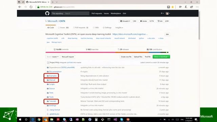Open a new browser tab with plus
This screenshot has width=217, height=122.
tap(53, 2)
